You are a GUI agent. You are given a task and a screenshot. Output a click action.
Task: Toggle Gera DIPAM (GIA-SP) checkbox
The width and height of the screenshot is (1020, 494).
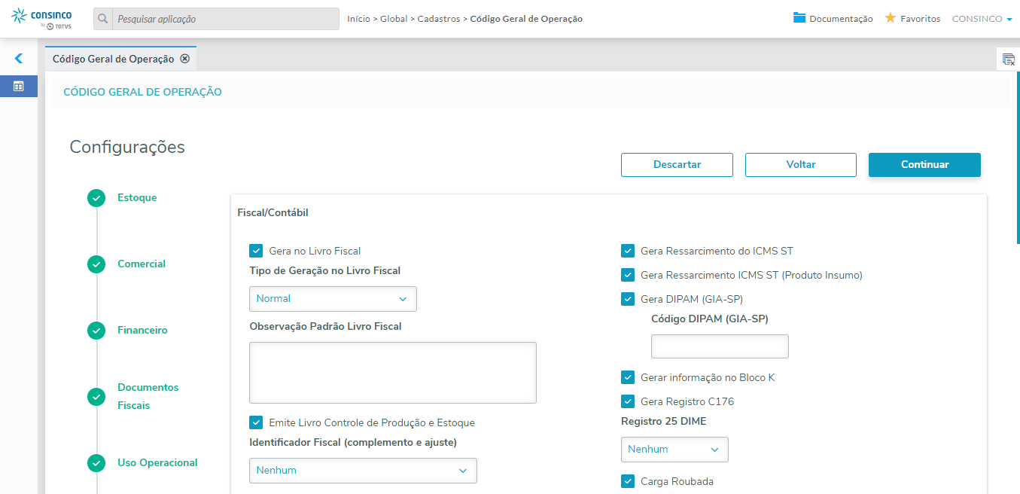[628, 299]
